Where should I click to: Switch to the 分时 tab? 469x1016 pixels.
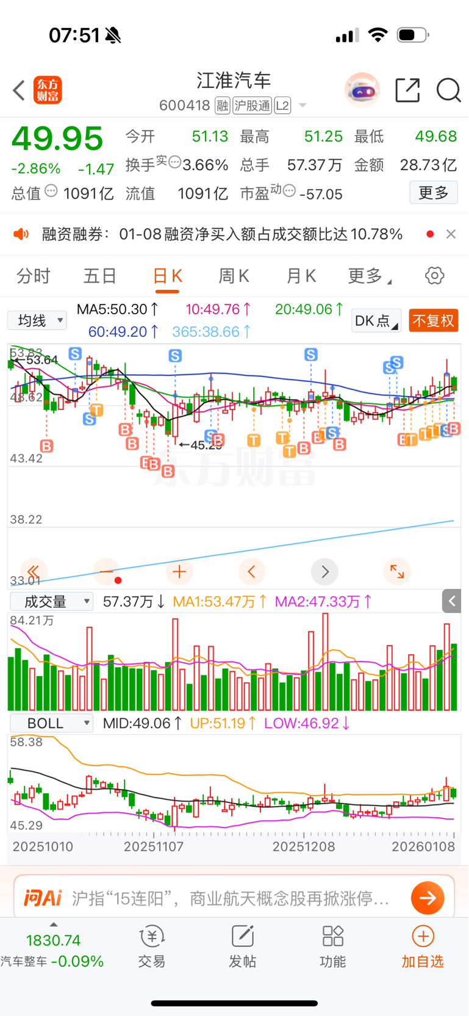[x=34, y=276]
